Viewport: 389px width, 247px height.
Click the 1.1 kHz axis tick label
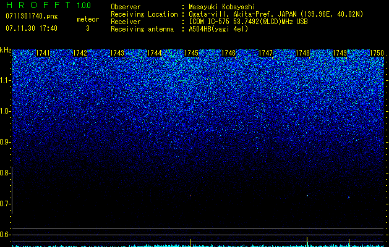[6, 80]
